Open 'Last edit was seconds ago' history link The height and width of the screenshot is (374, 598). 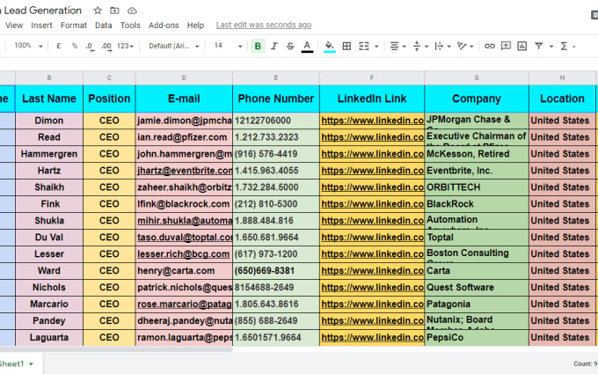coord(264,25)
